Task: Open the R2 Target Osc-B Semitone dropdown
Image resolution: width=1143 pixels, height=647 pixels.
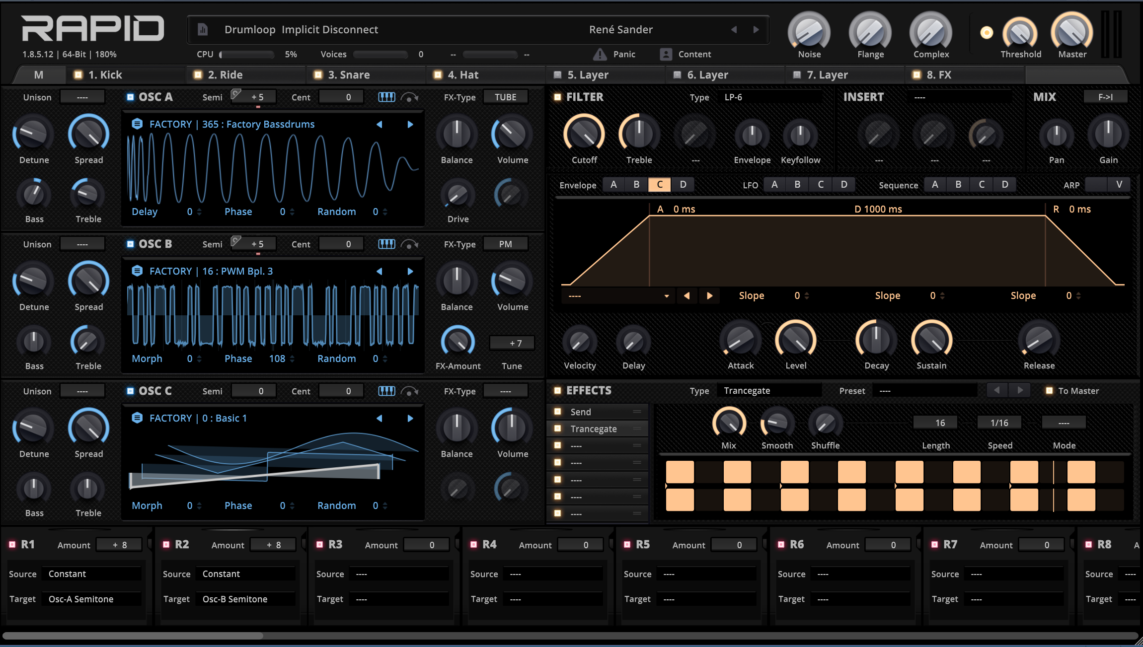Action: point(246,599)
